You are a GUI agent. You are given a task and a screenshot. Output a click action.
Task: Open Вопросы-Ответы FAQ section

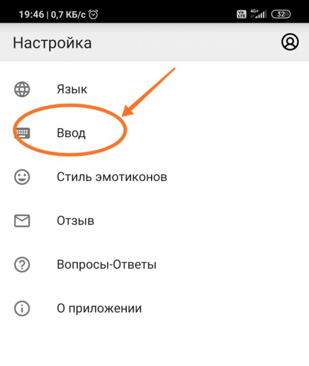pos(154,265)
